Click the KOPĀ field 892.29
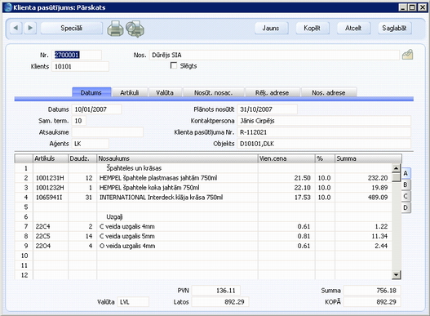The image size is (430, 316). pyautogui.click(x=372, y=302)
